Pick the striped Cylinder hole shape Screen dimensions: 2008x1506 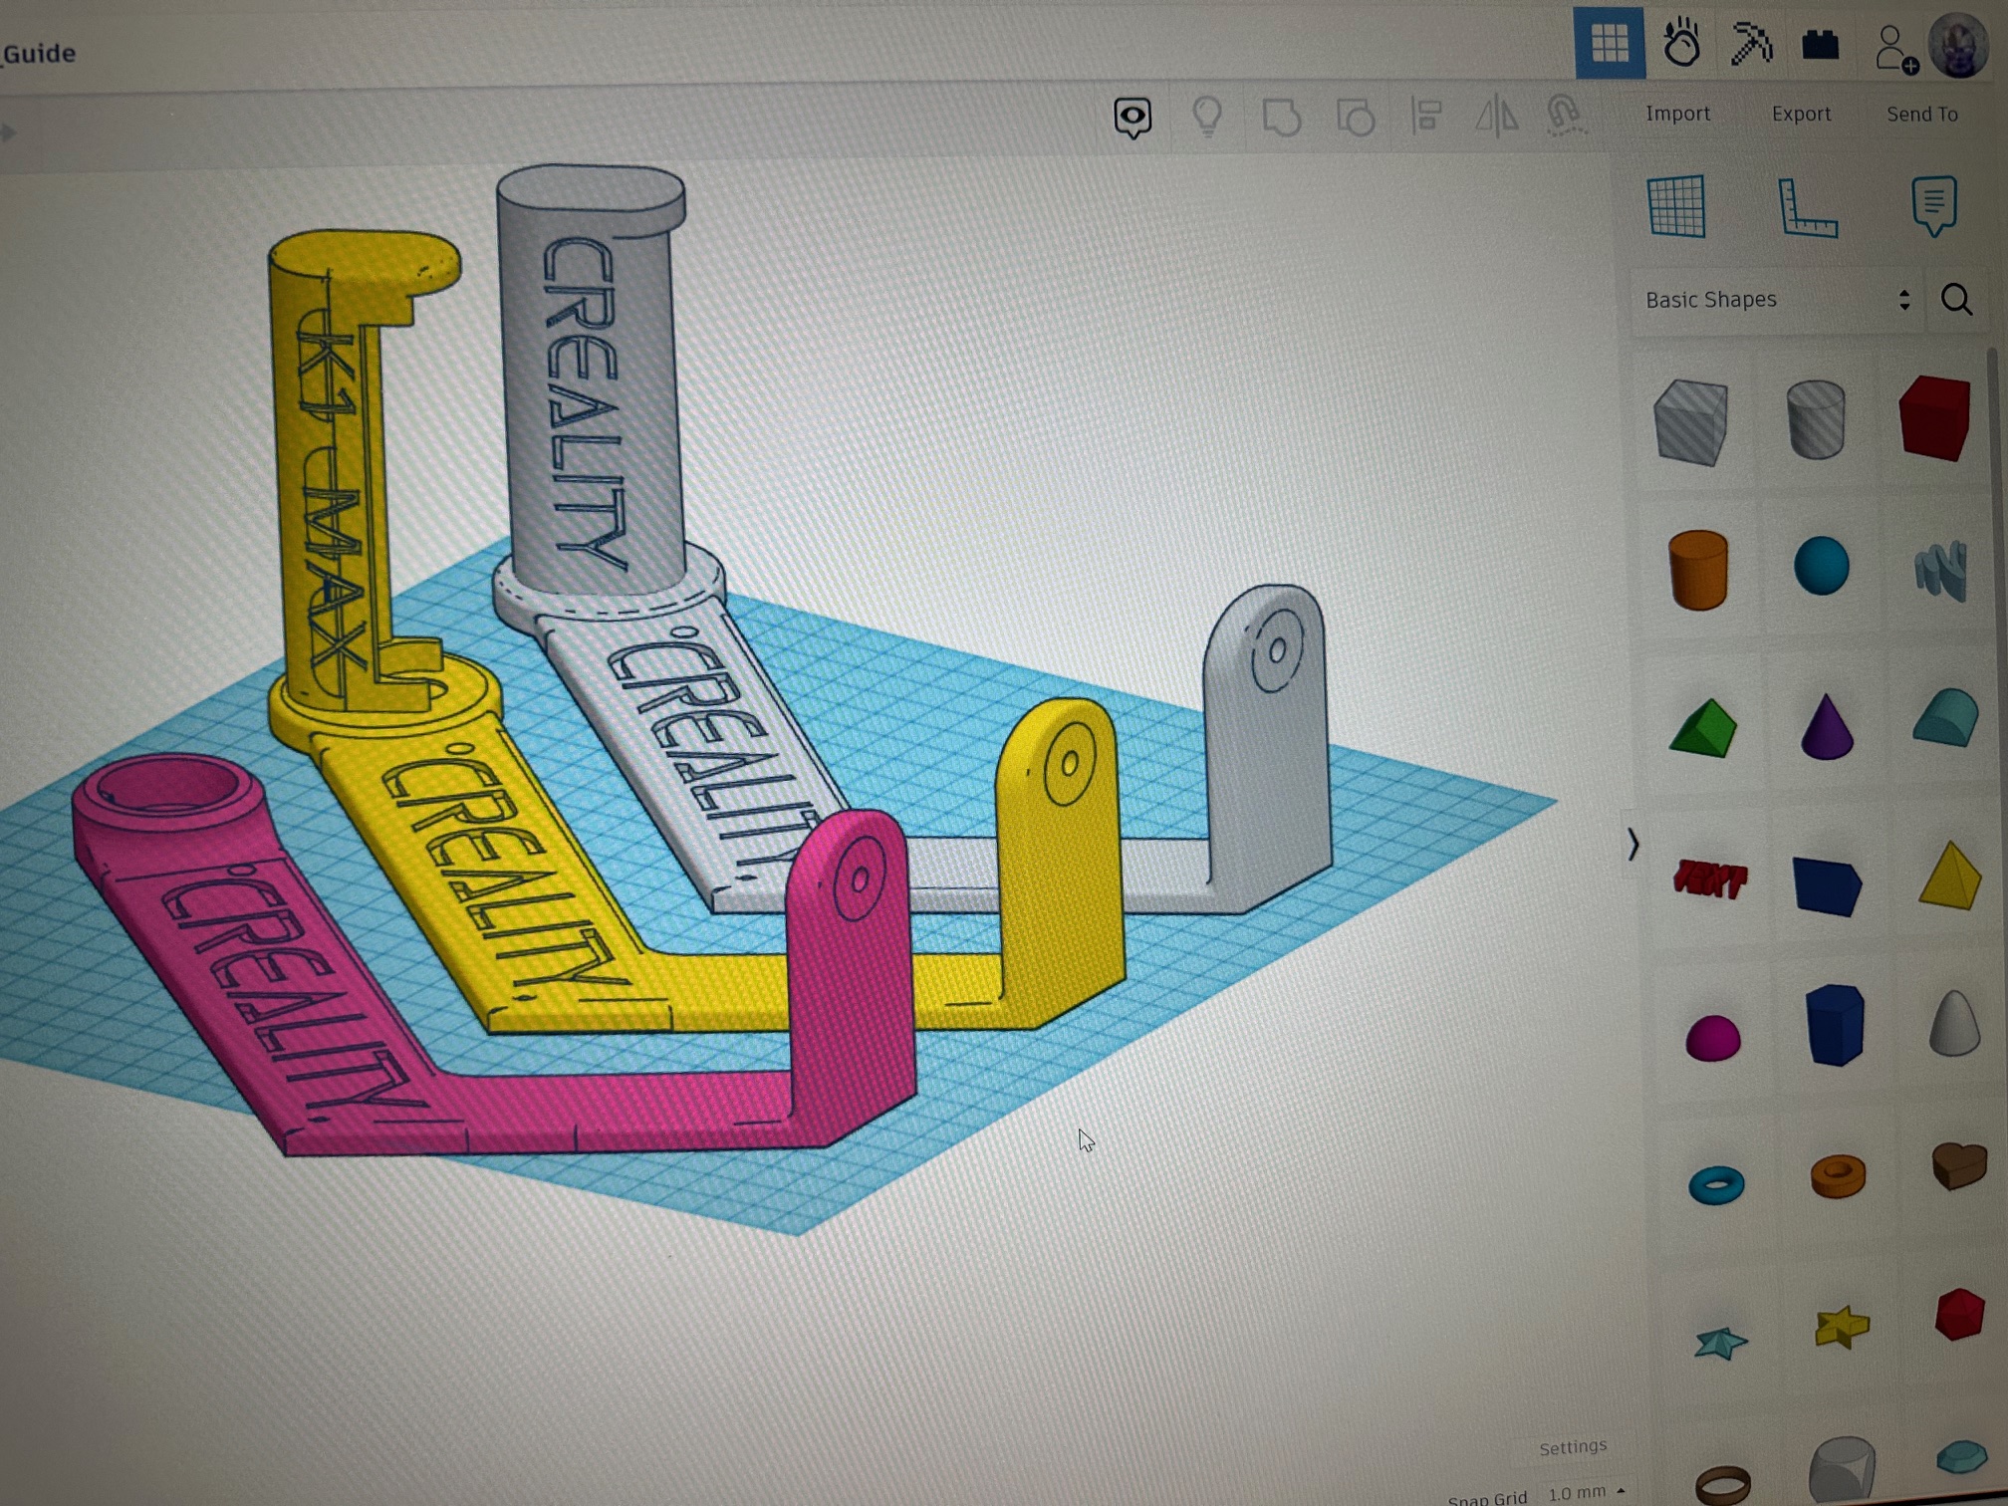tap(1816, 419)
